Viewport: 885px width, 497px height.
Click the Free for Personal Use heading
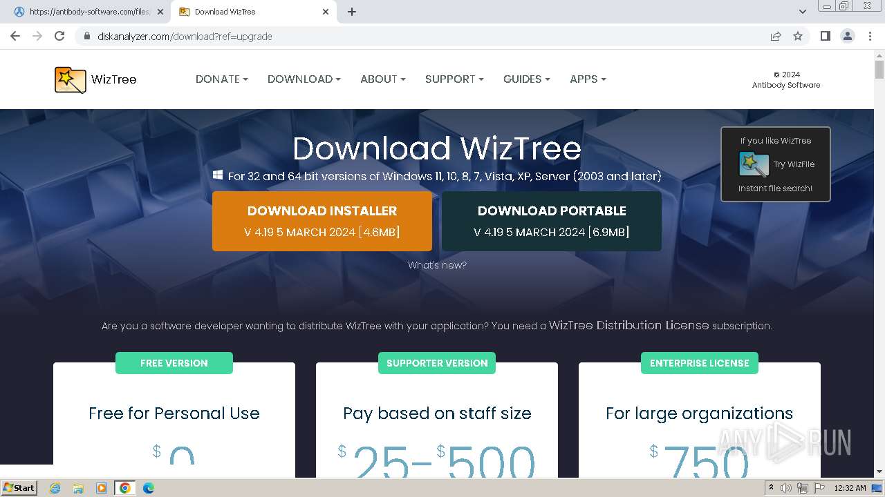click(x=174, y=413)
